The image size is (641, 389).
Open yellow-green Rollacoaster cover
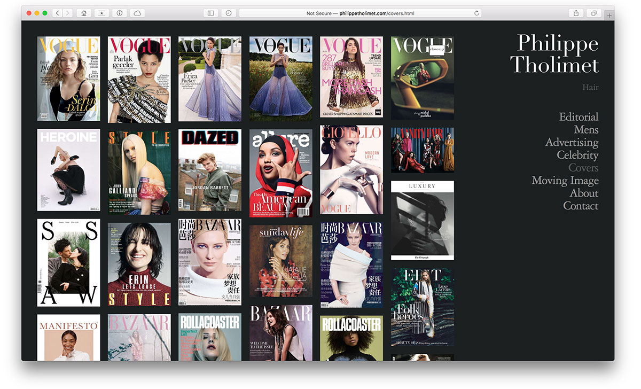point(351,338)
